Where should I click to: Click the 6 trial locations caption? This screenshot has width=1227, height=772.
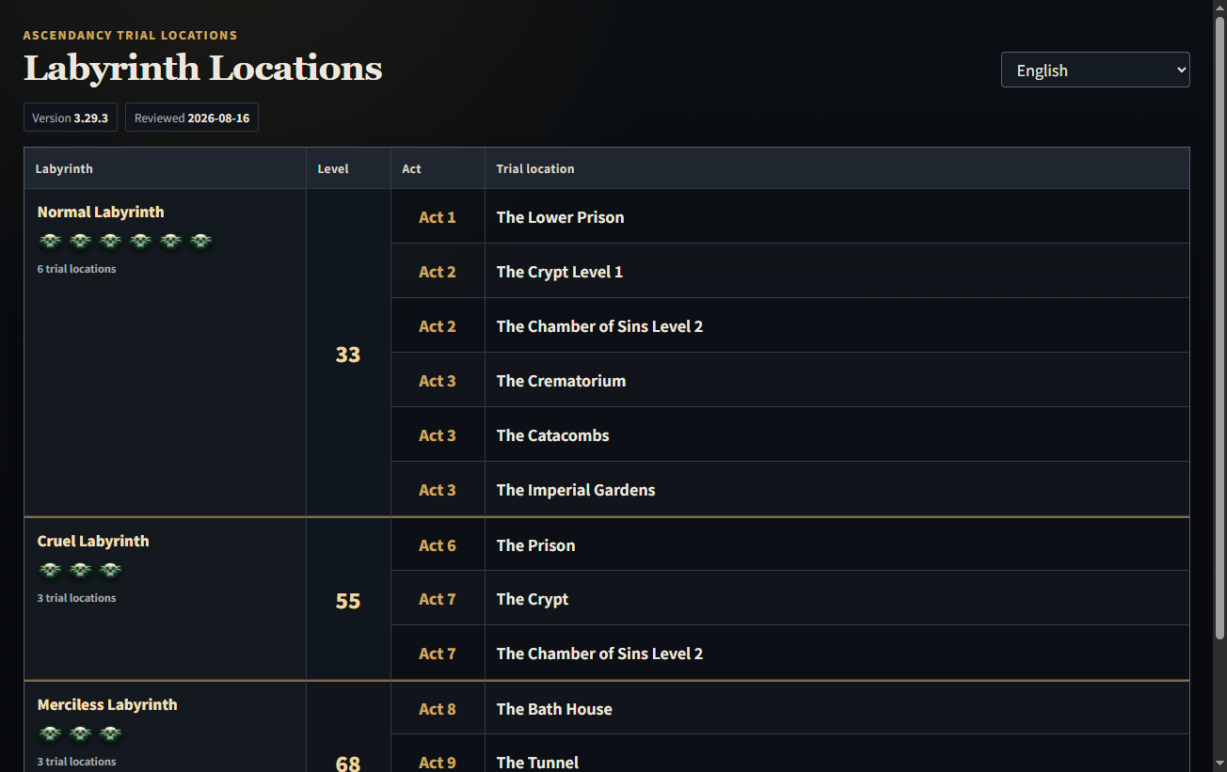point(77,269)
